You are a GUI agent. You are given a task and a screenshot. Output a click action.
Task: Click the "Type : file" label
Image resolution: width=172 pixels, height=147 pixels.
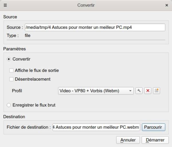coord(19,36)
